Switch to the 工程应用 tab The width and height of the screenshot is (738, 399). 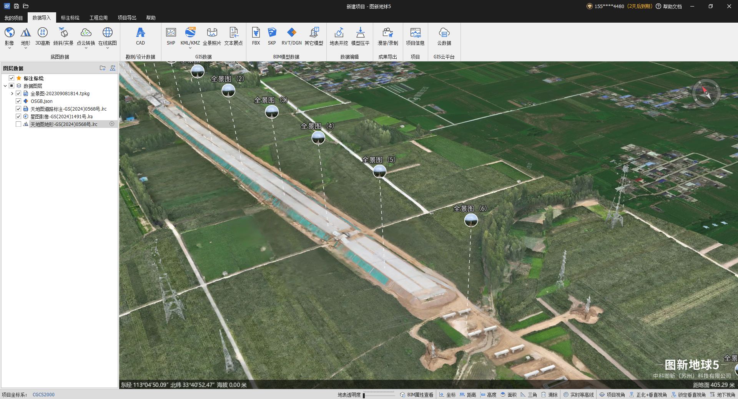tap(98, 18)
